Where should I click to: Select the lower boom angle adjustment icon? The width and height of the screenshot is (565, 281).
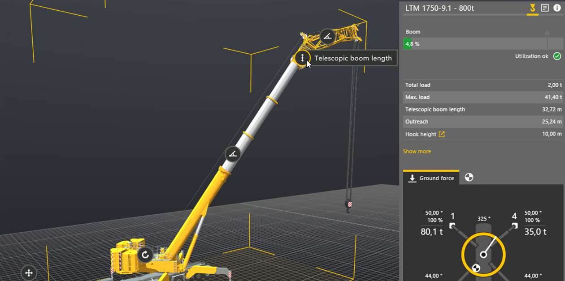click(232, 154)
